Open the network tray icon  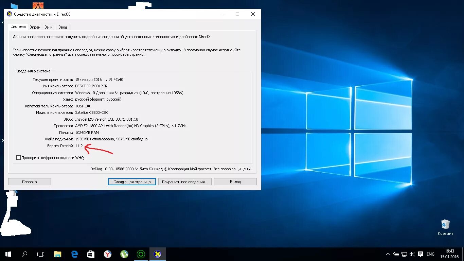click(404, 254)
